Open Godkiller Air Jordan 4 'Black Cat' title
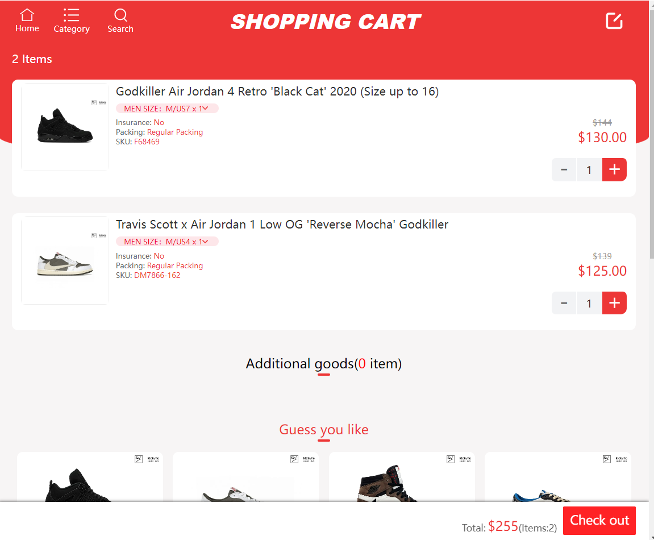 277,92
